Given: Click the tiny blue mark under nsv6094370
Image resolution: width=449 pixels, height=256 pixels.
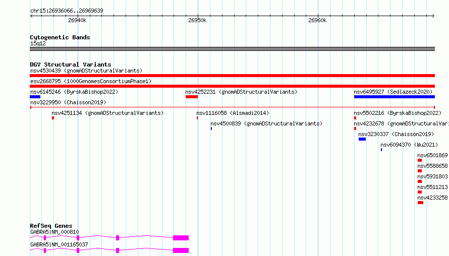Looking at the screenshot, I should 381,150.
